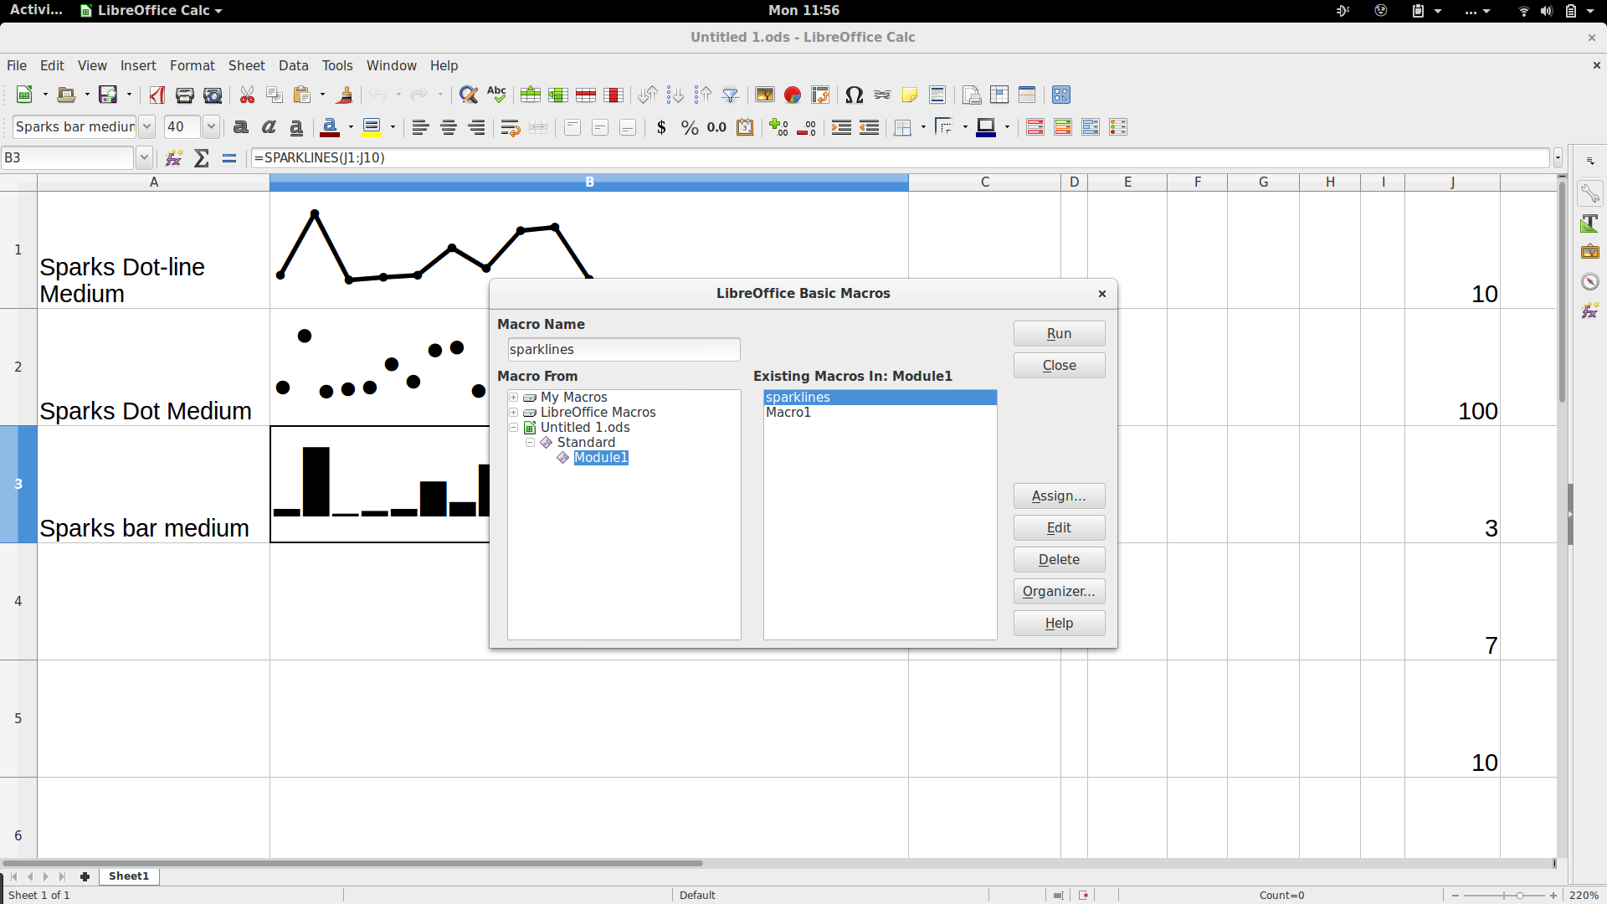Select the insert chart icon
Screen dimensions: 1607x904
pos(791,95)
